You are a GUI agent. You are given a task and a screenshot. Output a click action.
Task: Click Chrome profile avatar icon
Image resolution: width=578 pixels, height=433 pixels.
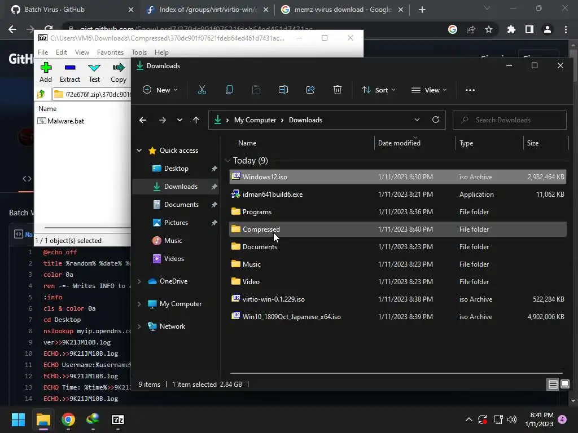(548, 29)
